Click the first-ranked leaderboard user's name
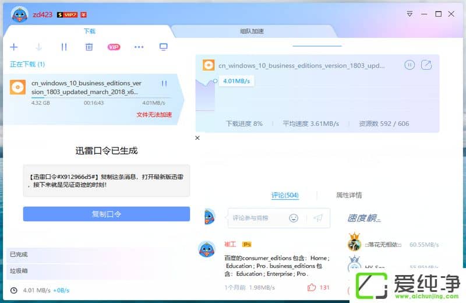This screenshot has width=466, height=303. (383, 245)
